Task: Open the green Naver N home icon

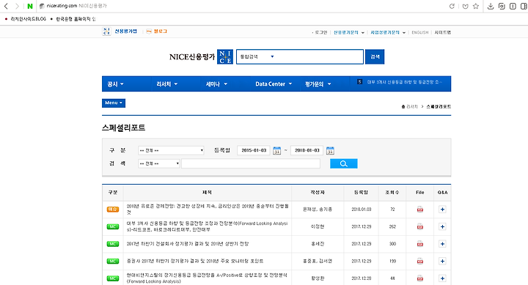Action: click(30, 6)
